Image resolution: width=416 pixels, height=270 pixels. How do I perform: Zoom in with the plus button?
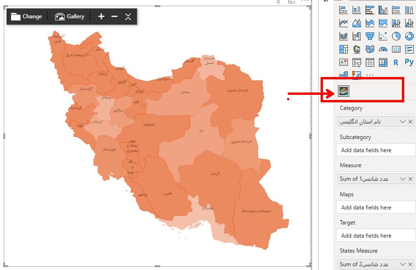101,16
